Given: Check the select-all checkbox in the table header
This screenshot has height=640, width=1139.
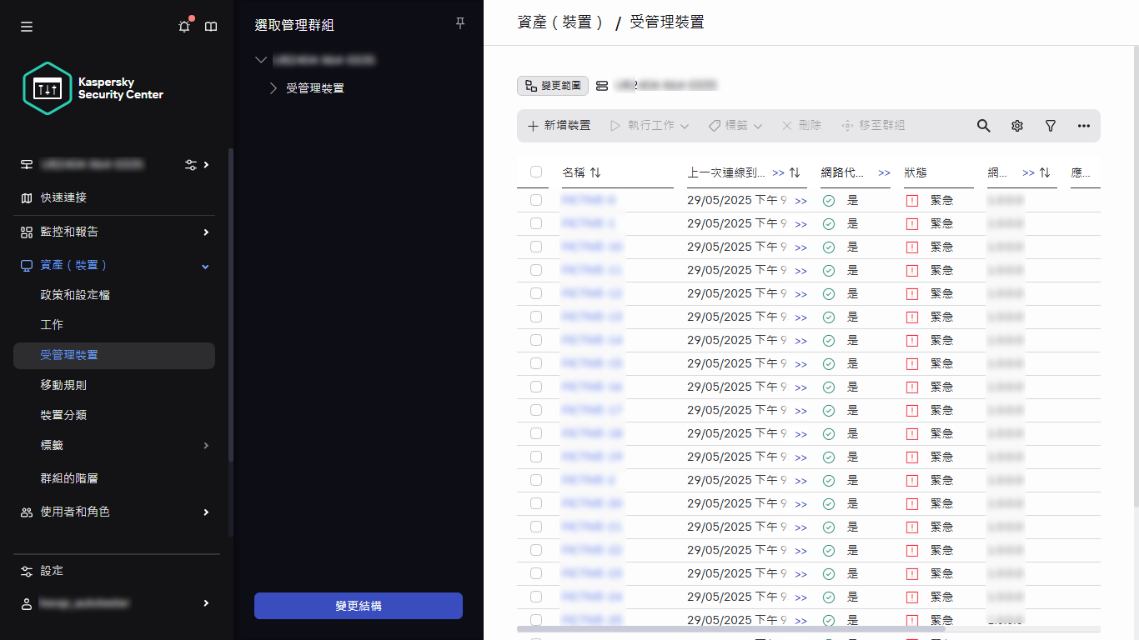Looking at the screenshot, I should [534, 172].
